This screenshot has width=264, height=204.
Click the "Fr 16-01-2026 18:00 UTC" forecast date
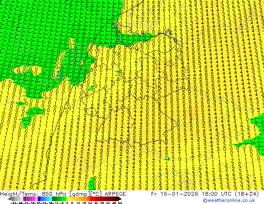tap(192, 194)
